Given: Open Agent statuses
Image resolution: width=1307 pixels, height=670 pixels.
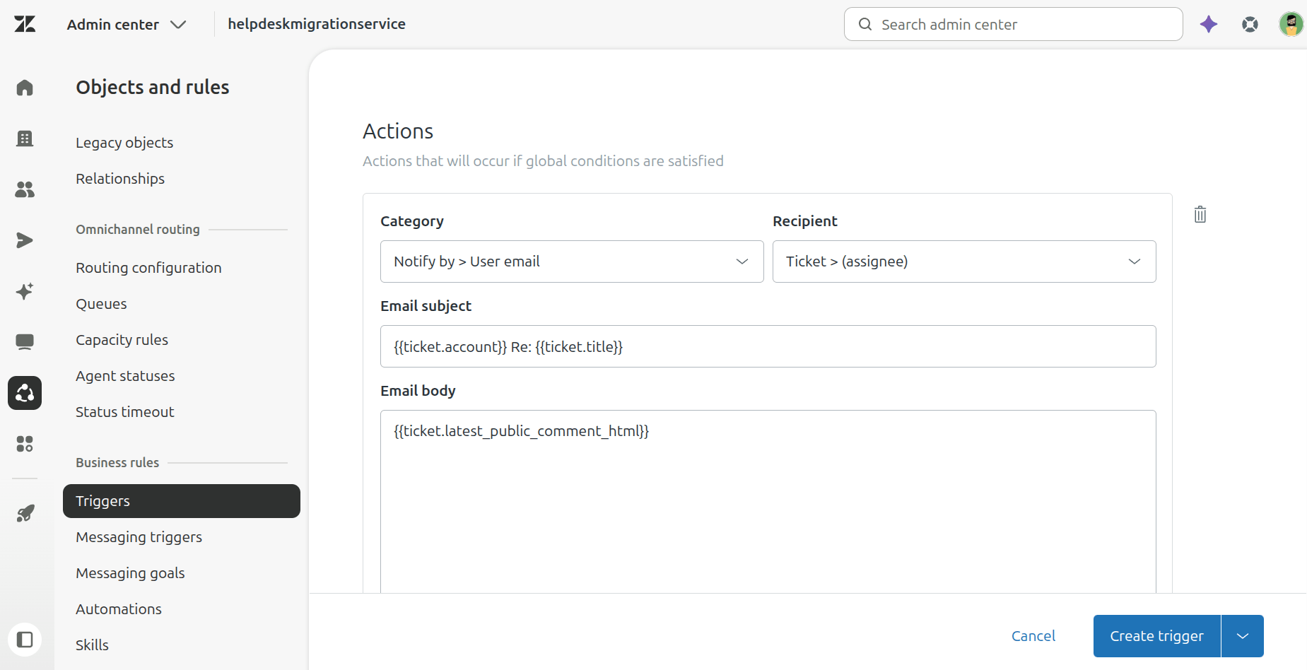Looking at the screenshot, I should pyautogui.click(x=125, y=376).
